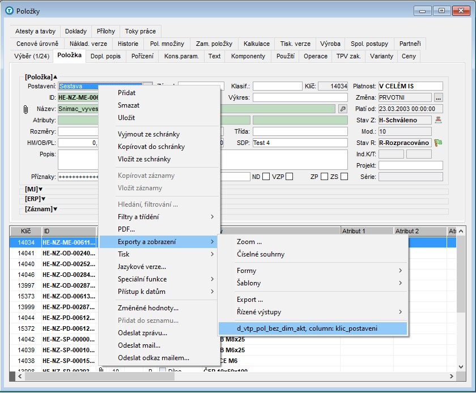The width and height of the screenshot is (476, 393).
Task: Click the Atribut 2 column header
Action: (420, 231)
